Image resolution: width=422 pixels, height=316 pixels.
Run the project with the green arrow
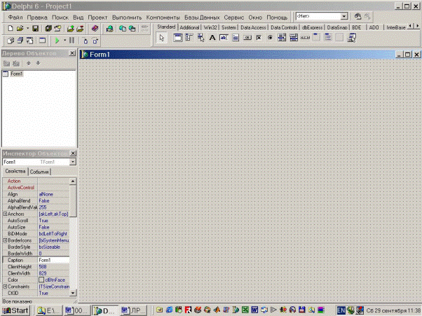(57, 41)
